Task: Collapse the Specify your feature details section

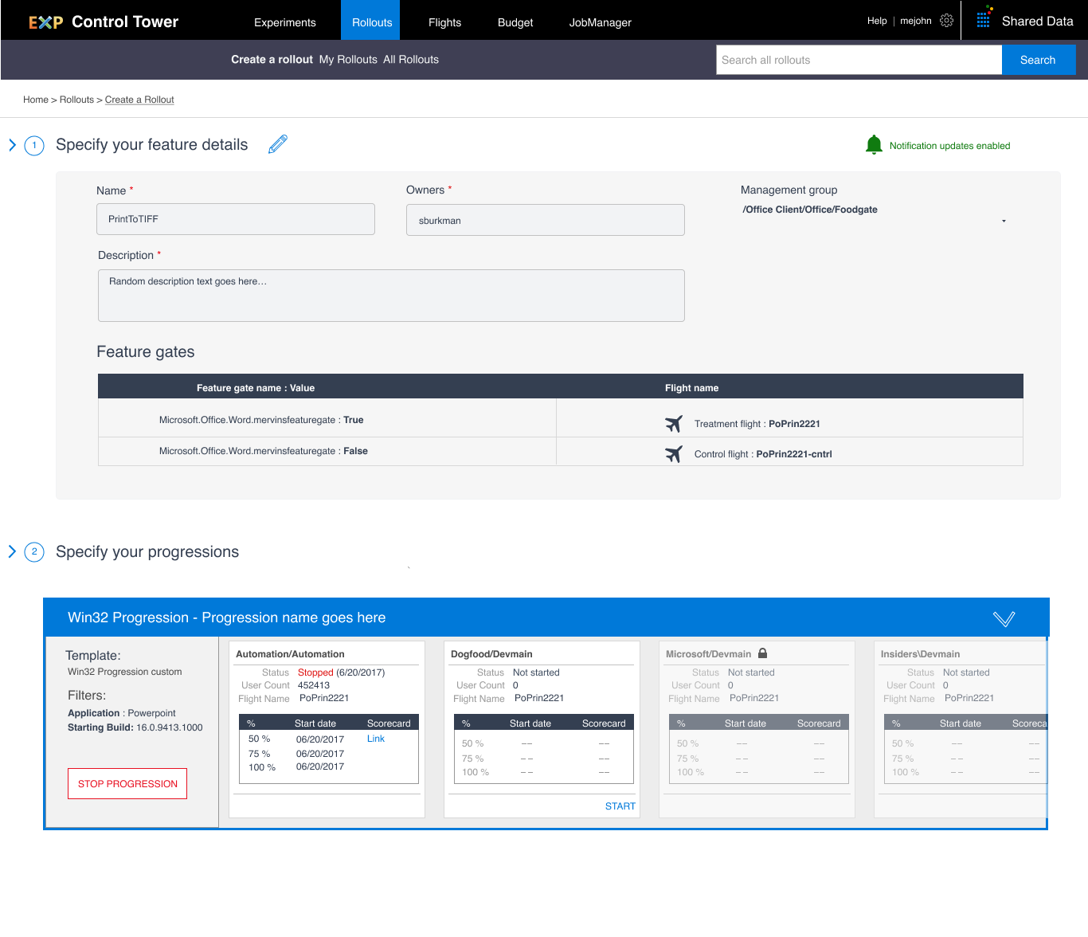Action: [x=12, y=145]
